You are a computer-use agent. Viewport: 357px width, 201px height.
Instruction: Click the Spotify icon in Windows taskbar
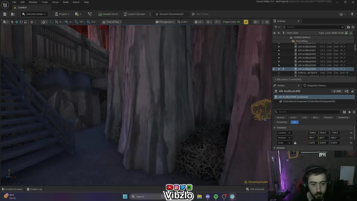point(216,197)
